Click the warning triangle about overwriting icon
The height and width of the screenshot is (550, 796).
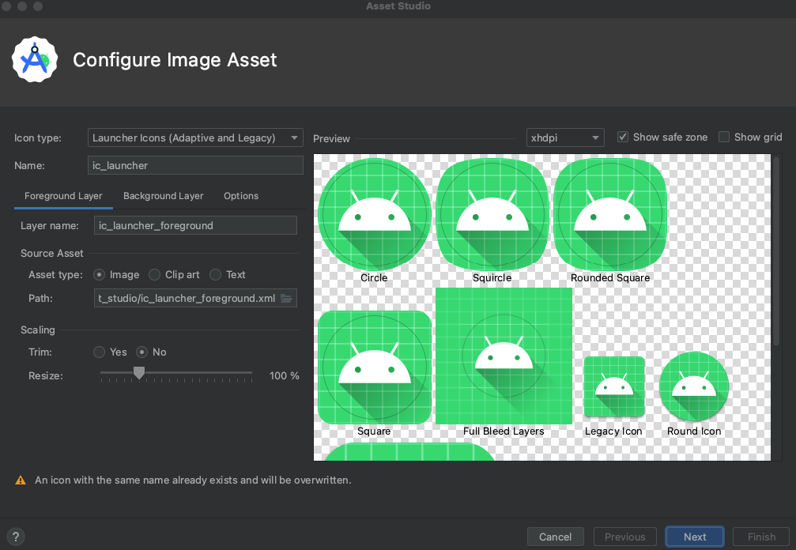[x=20, y=480]
